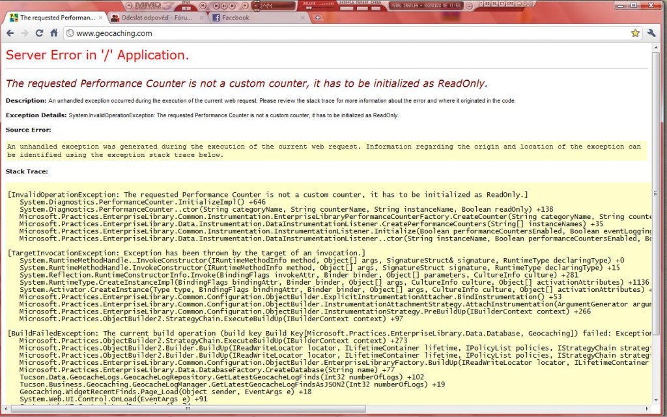Stop playback in the media player bar

232,6
